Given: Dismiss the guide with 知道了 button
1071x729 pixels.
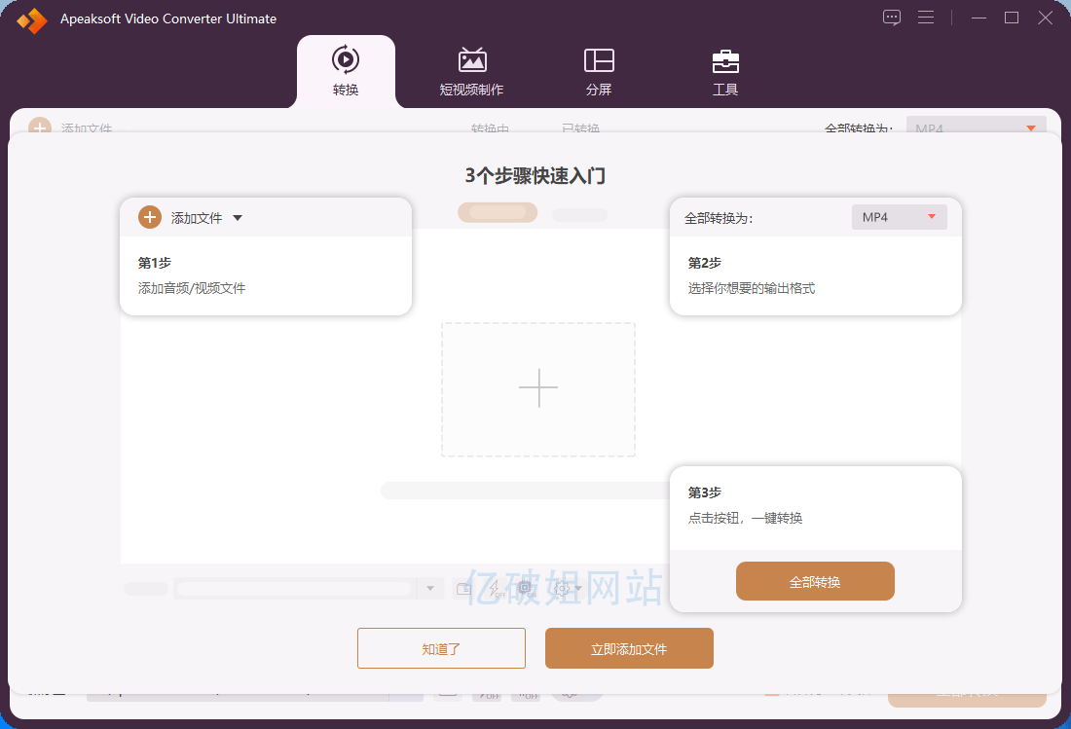Looking at the screenshot, I should pyautogui.click(x=441, y=648).
